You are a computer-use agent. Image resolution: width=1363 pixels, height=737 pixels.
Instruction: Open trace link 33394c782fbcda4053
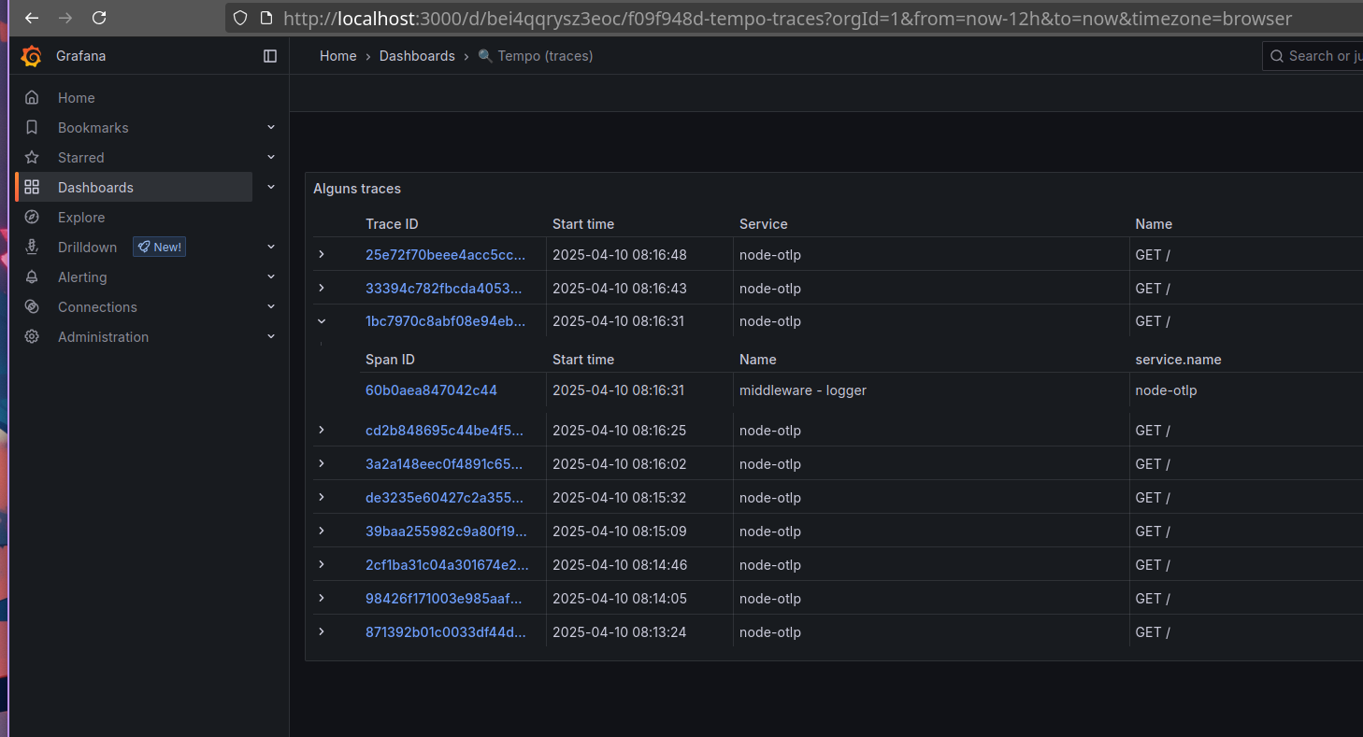(445, 288)
